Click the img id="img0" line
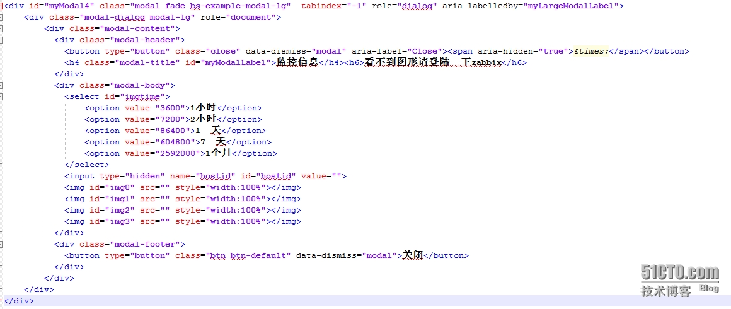 [x=183, y=187]
